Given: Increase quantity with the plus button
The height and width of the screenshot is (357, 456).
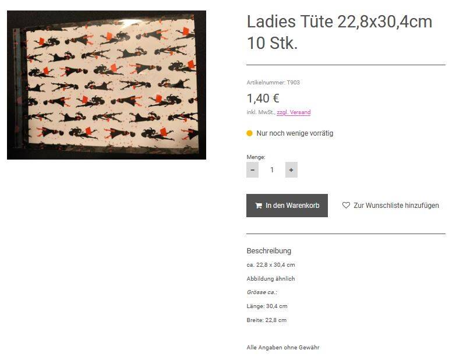Looking at the screenshot, I should point(291,170).
